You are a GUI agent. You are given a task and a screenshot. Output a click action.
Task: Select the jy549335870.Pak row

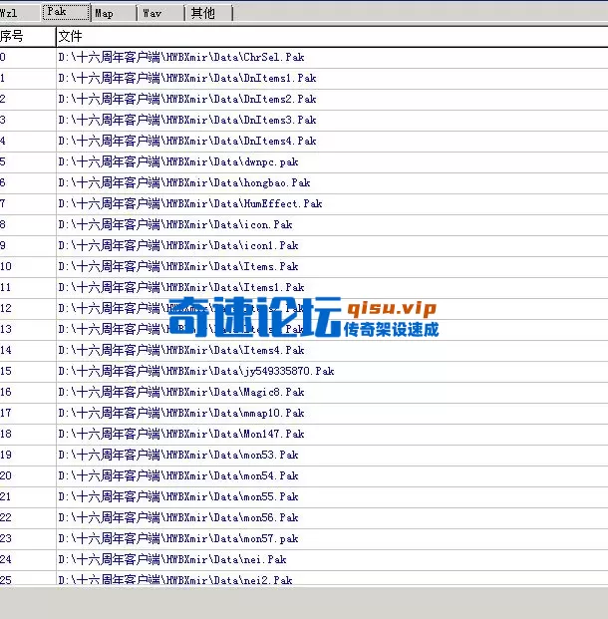pyautogui.click(x=304, y=372)
